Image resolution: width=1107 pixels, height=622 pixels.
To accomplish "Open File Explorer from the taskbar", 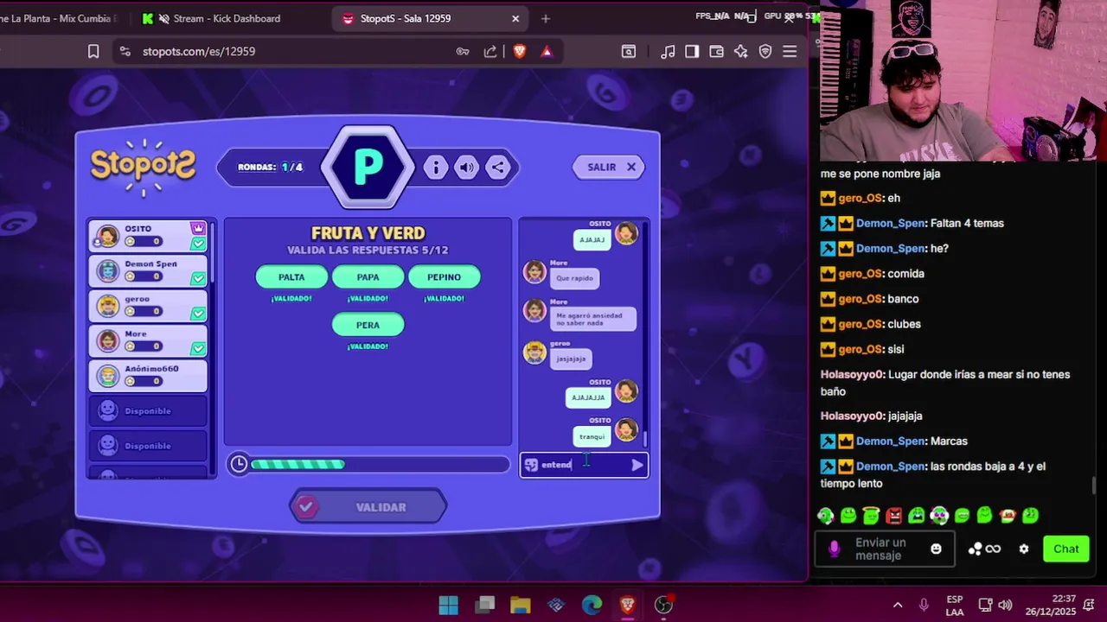I will point(520,605).
